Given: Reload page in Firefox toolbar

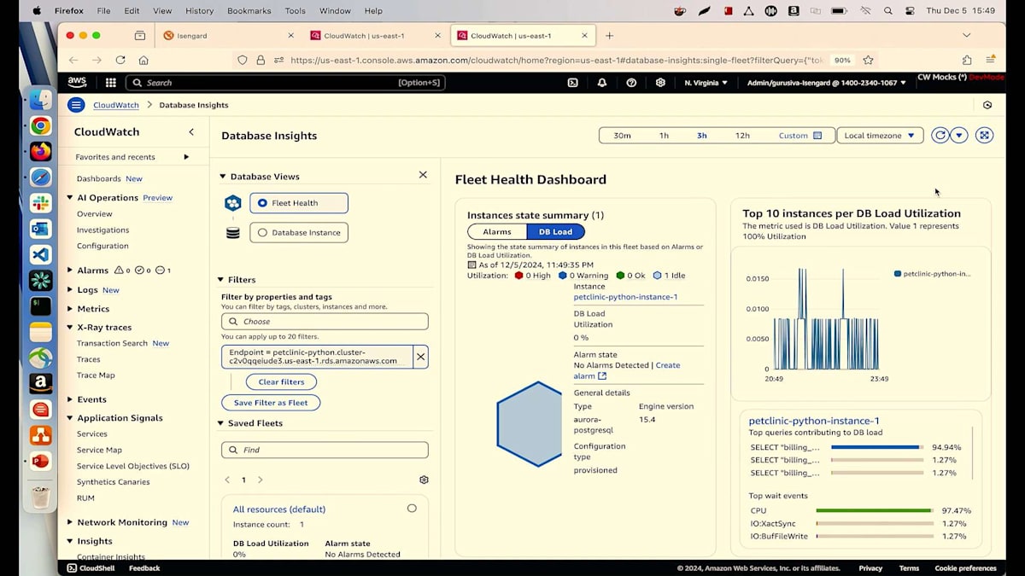Looking at the screenshot, I should 120,60.
